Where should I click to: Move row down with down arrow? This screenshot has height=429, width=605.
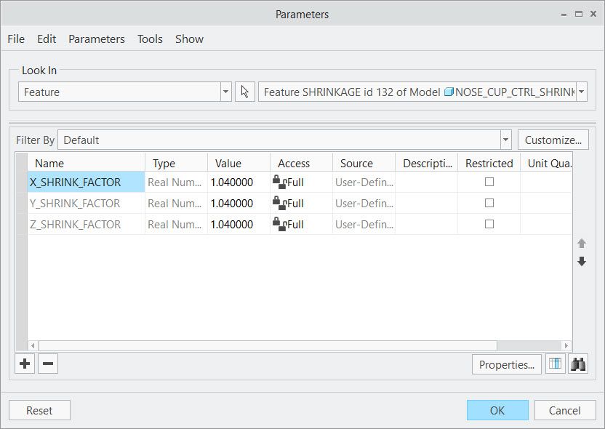582,262
